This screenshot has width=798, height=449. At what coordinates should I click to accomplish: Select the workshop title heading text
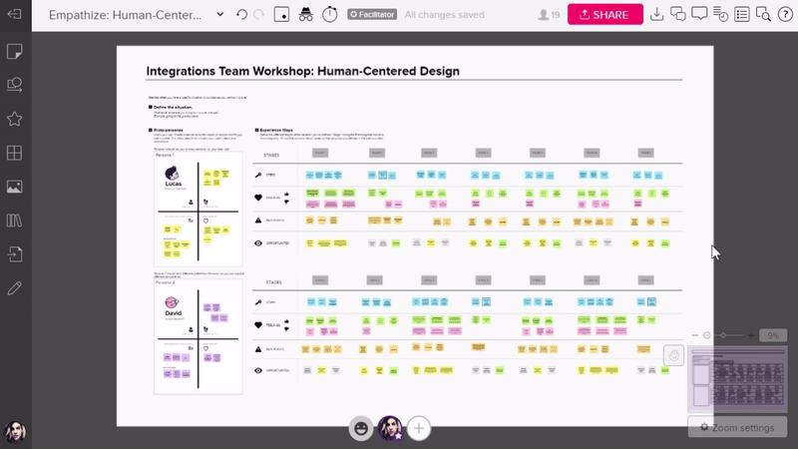(x=303, y=71)
